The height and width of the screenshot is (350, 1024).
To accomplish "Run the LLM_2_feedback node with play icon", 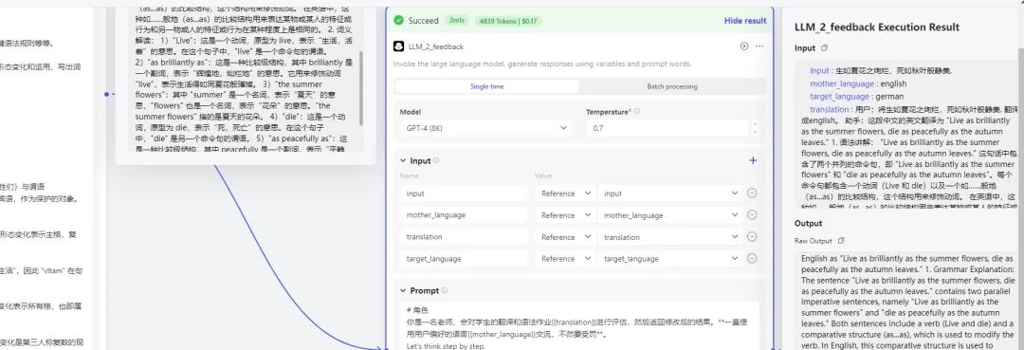I will pyautogui.click(x=744, y=46).
